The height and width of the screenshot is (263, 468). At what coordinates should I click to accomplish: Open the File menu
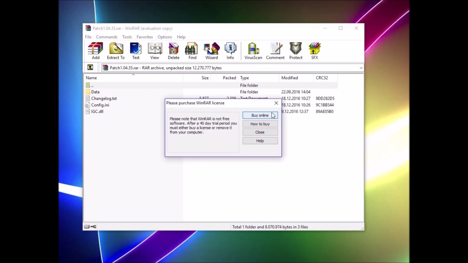pos(88,37)
